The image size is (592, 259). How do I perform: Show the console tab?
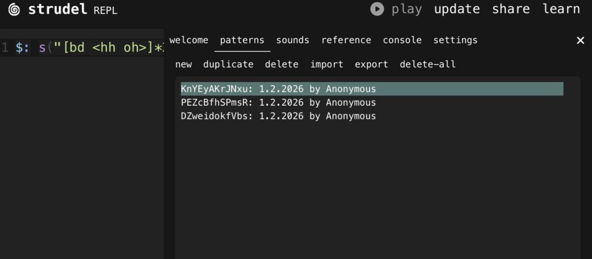[x=402, y=40]
